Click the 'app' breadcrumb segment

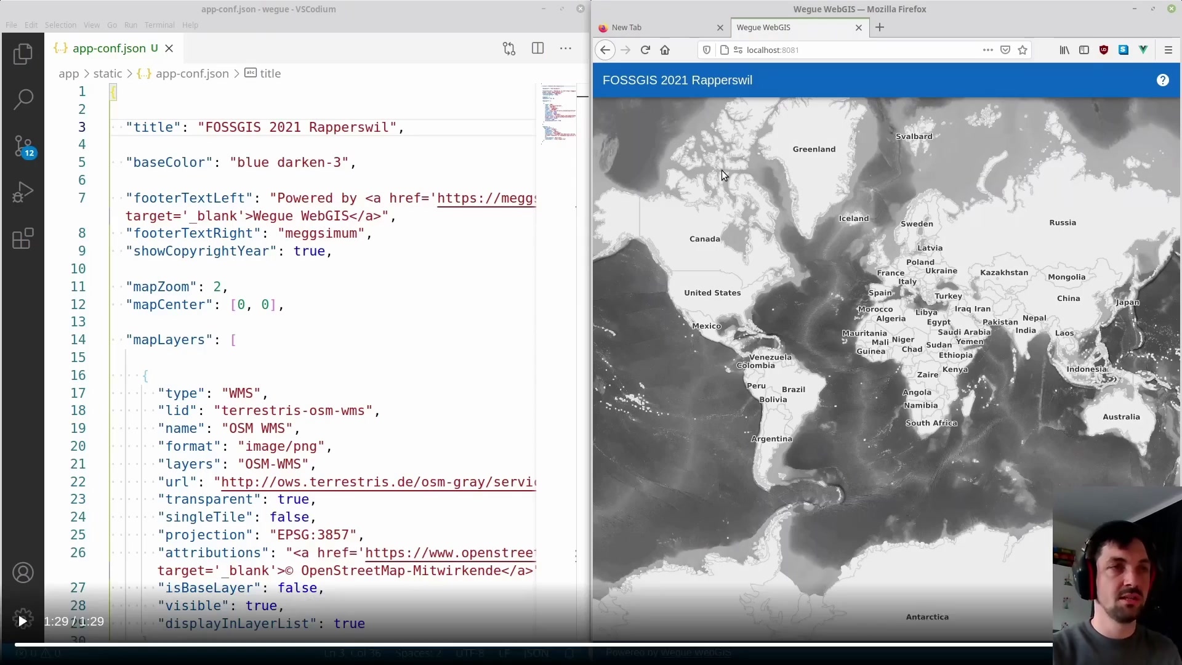coord(68,73)
